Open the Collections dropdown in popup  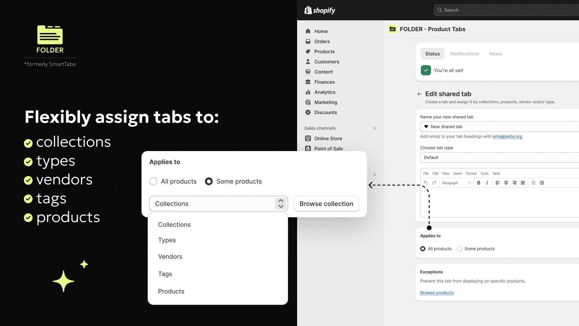[x=218, y=204]
